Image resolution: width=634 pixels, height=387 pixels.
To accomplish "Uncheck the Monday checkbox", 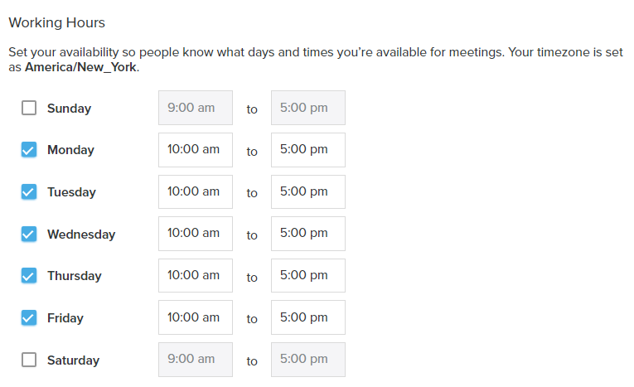I will (29, 150).
